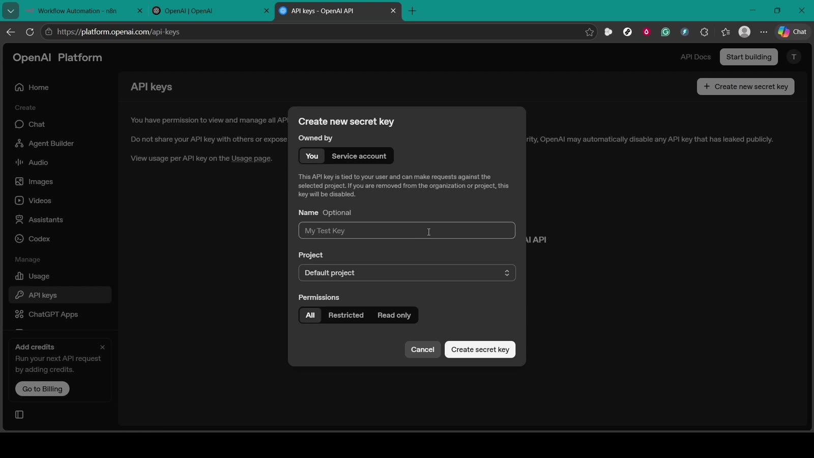This screenshot has width=814, height=458.
Task: Bookmark this page with star icon
Action: (589, 32)
